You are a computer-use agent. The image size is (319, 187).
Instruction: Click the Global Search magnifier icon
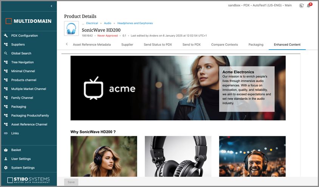click(x=6, y=53)
